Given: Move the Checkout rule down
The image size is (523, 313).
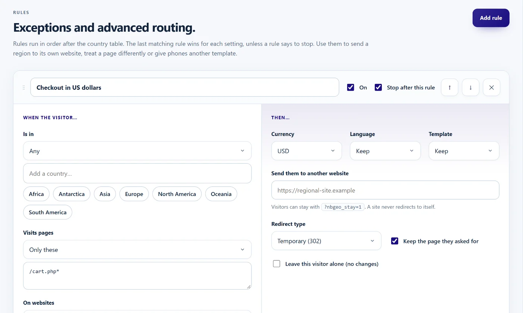Looking at the screenshot, I should click(470, 88).
